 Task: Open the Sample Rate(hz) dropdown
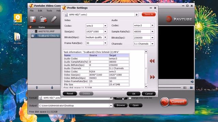coord(152,32)
